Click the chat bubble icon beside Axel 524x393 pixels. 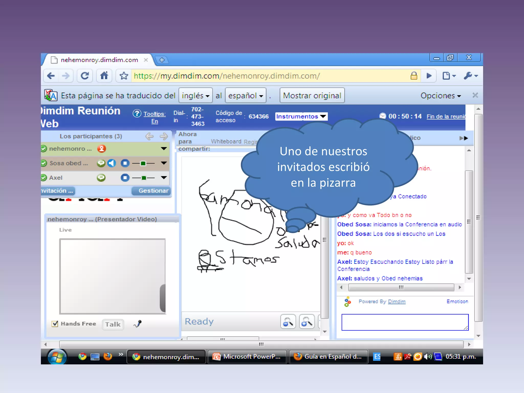(x=101, y=178)
